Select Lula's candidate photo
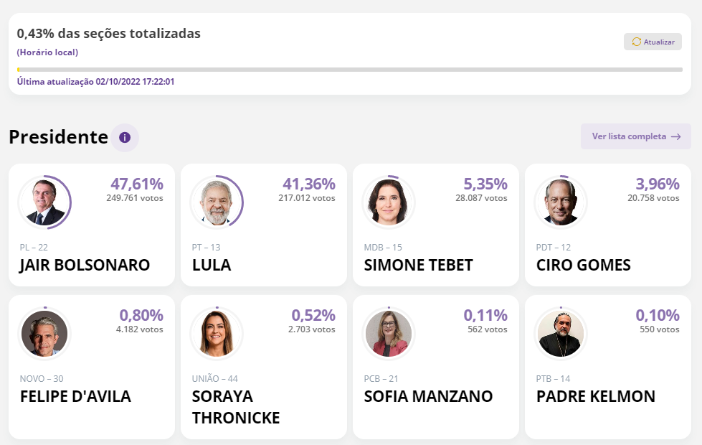This screenshot has width=702, height=445. (x=217, y=202)
